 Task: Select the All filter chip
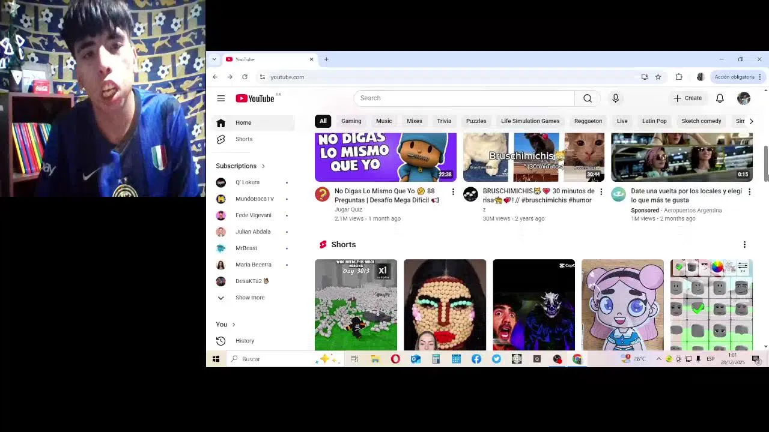pos(323,121)
